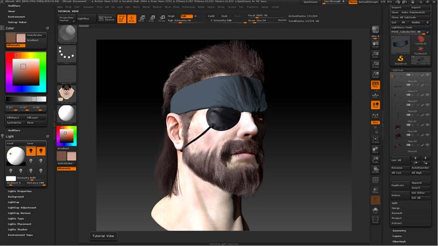Click the QuickSave button

[x=310, y=2]
